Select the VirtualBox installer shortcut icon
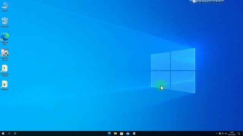Viewport: 243px width, 136px height. click(5, 54)
